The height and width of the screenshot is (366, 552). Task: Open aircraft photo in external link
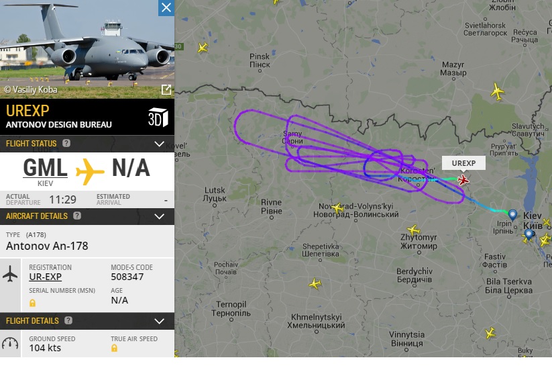tap(166, 89)
